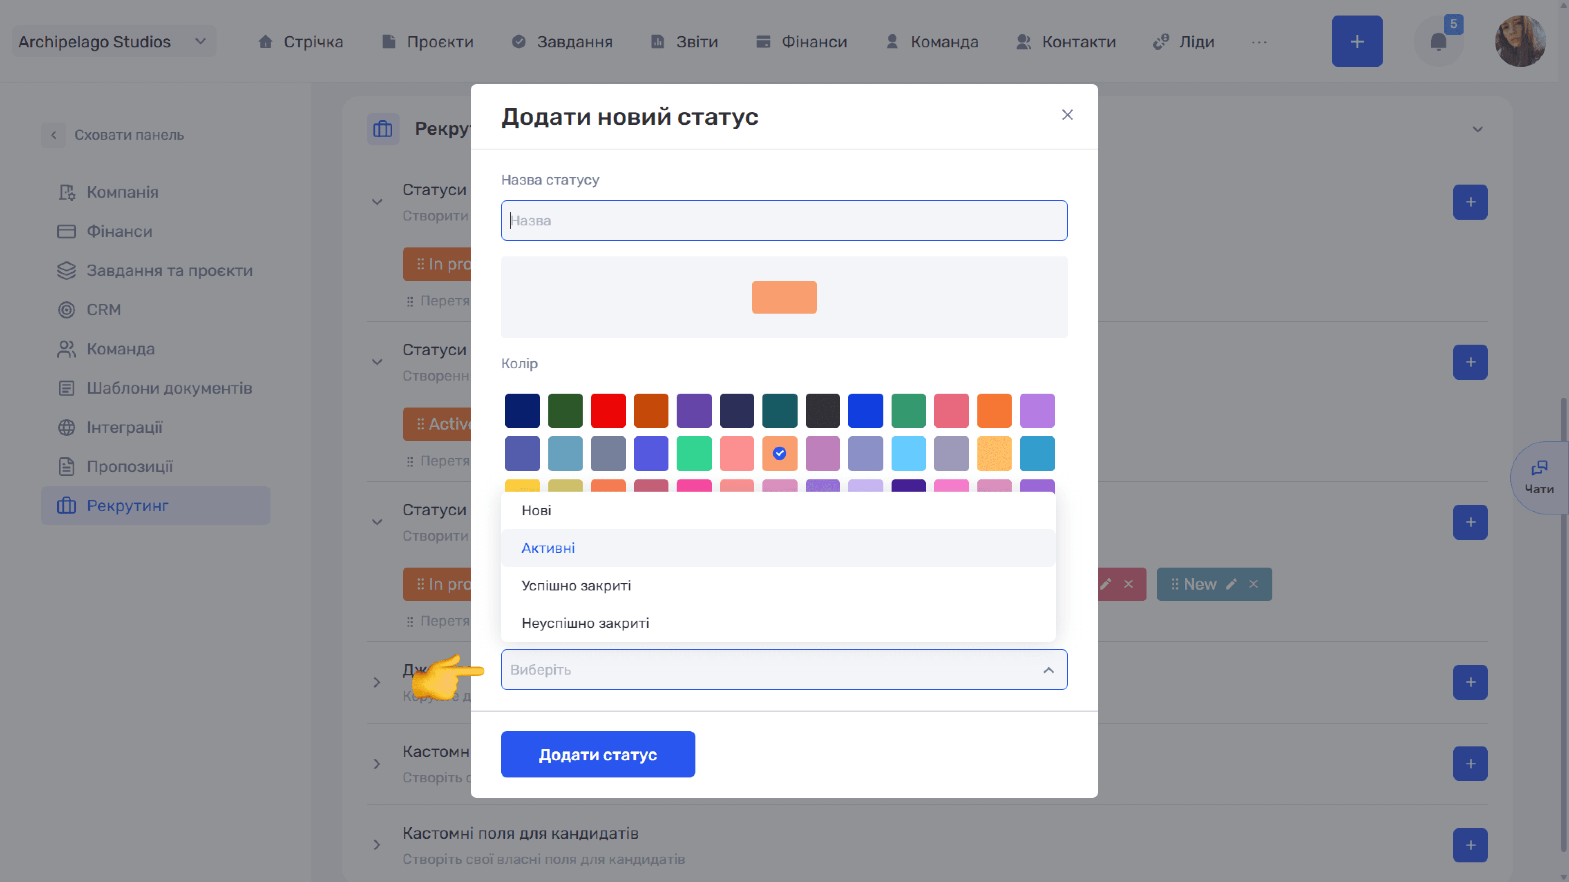Choose Нові from the dropdown list
The height and width of the screenshot is (882, 1569).
(778, 511)
